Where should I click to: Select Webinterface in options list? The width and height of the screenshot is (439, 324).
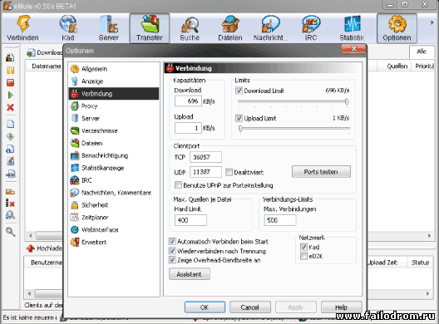(114, 230)
